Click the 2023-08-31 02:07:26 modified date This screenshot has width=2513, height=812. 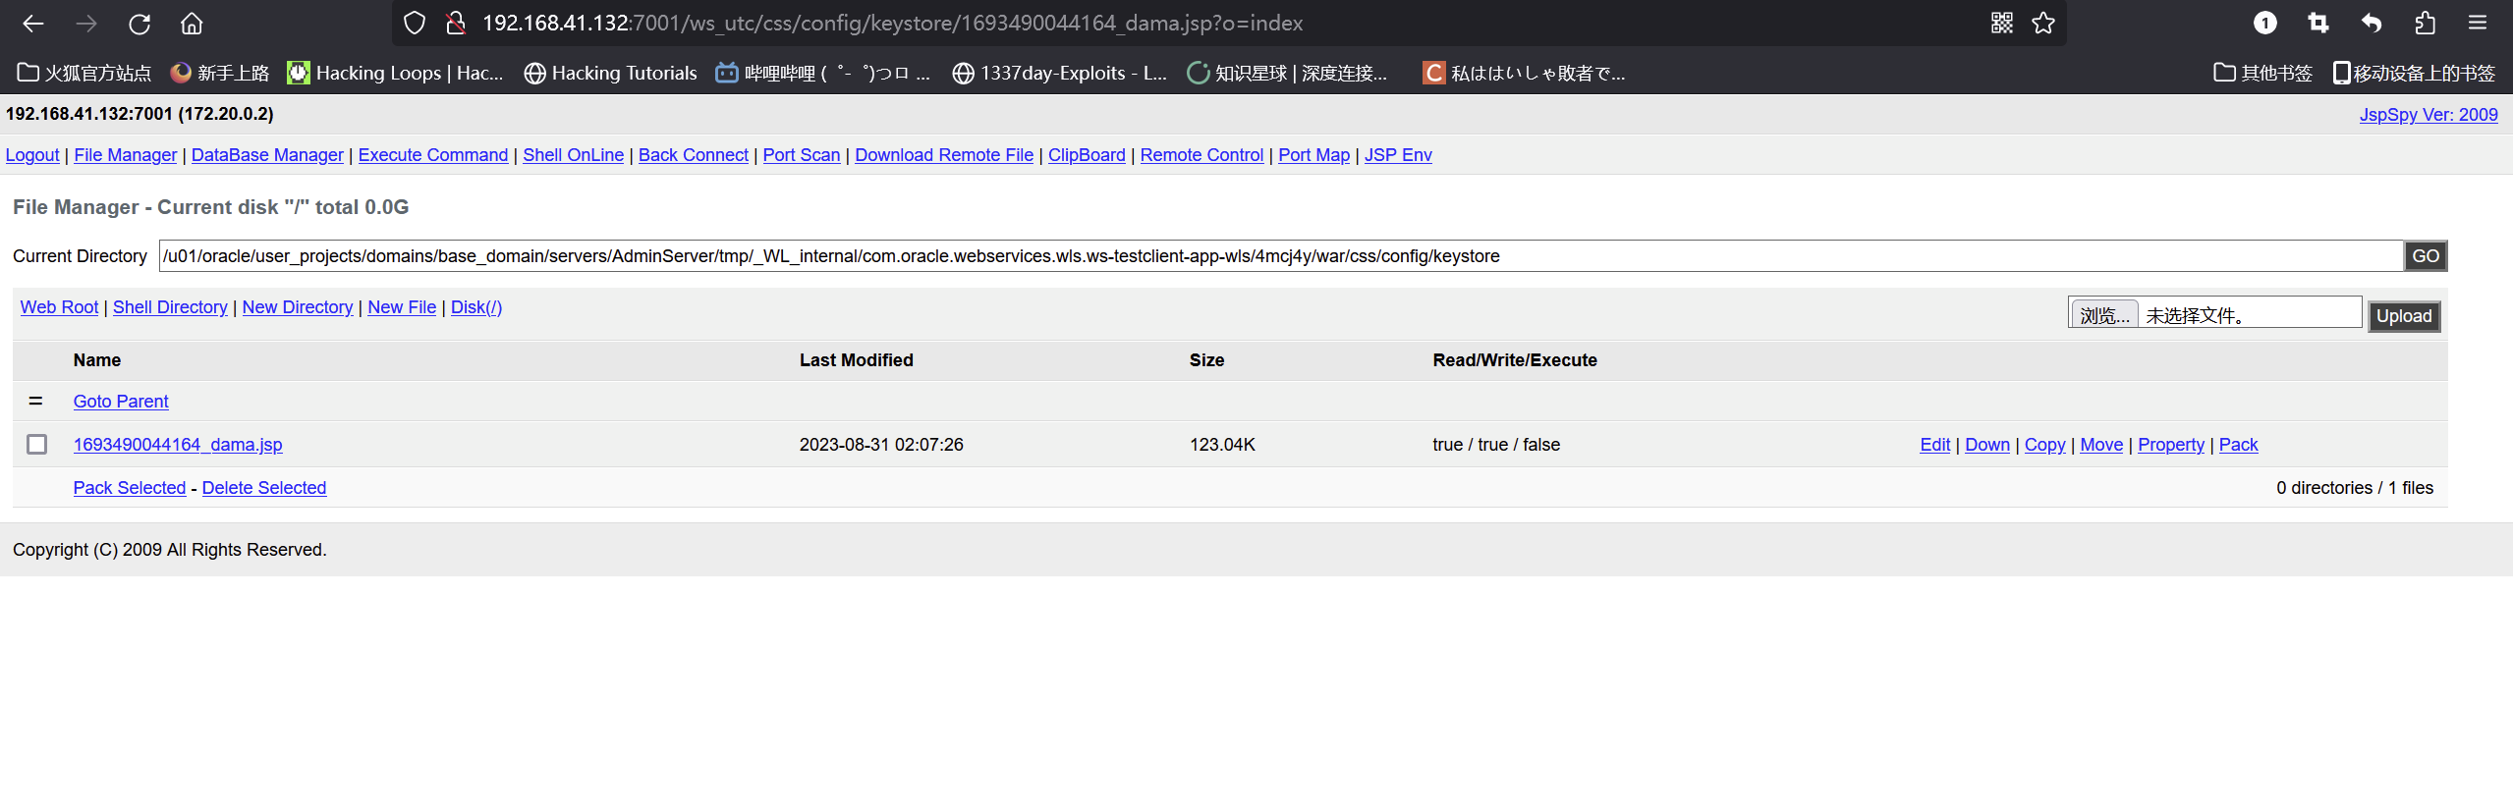click(x=881, y=445)
